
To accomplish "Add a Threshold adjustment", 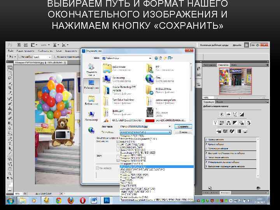I will coord(232,131).
